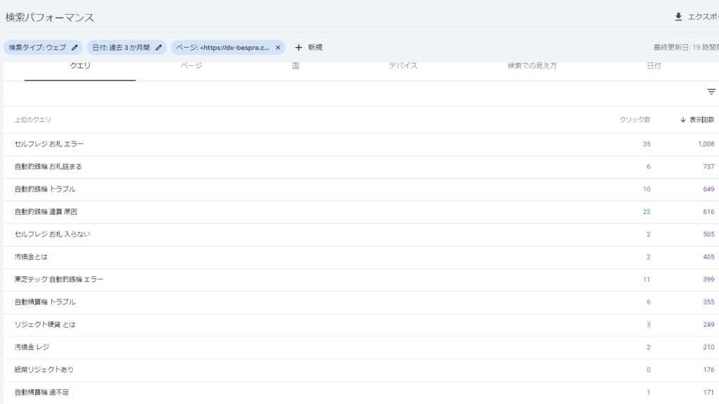Switch to the 日付 tab
The height and width of the screenshot is (404, 719).
click(653, 66)
